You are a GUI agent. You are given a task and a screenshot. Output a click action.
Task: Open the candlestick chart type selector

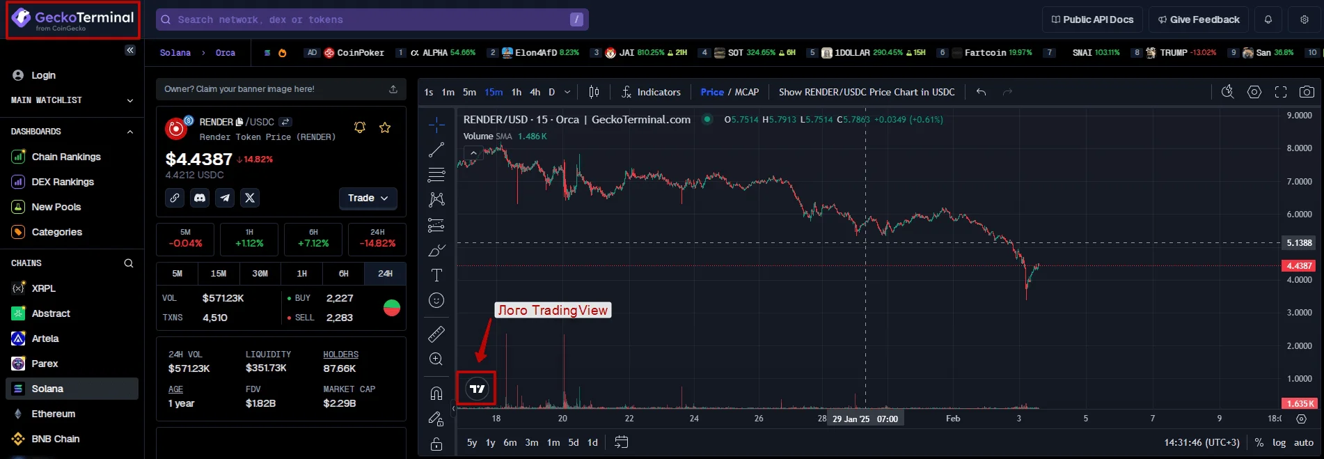coord(594,92)
